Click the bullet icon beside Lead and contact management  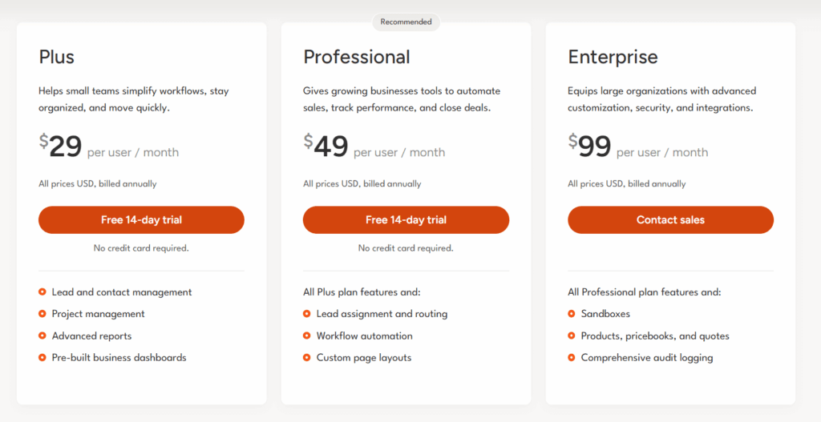(42, 292)
